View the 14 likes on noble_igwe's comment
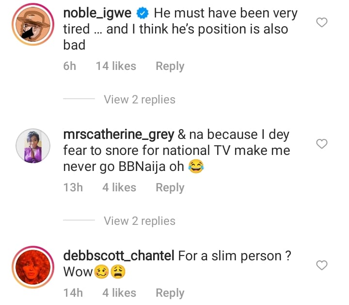Viewport: 349px width, 305px height. 116,66
